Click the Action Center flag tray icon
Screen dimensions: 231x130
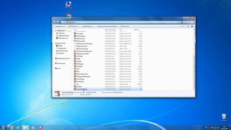212,127
